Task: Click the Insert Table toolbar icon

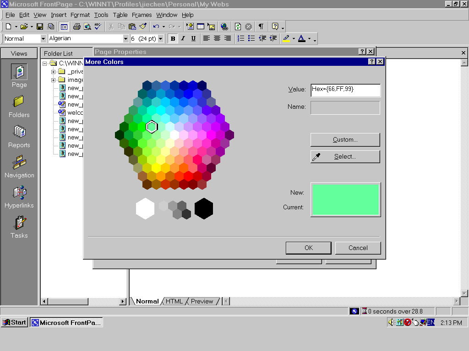Action: click(x=201, y=27)
